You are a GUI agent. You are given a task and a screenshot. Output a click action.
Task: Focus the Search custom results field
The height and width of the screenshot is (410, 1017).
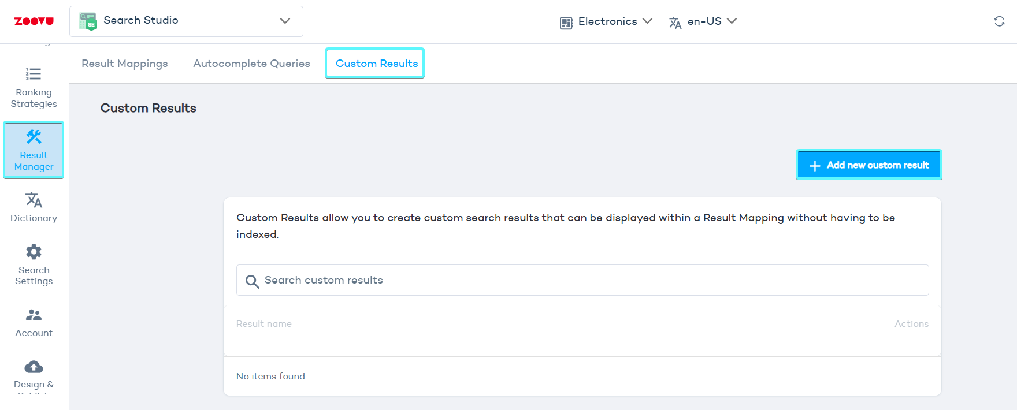pos(589,280)
